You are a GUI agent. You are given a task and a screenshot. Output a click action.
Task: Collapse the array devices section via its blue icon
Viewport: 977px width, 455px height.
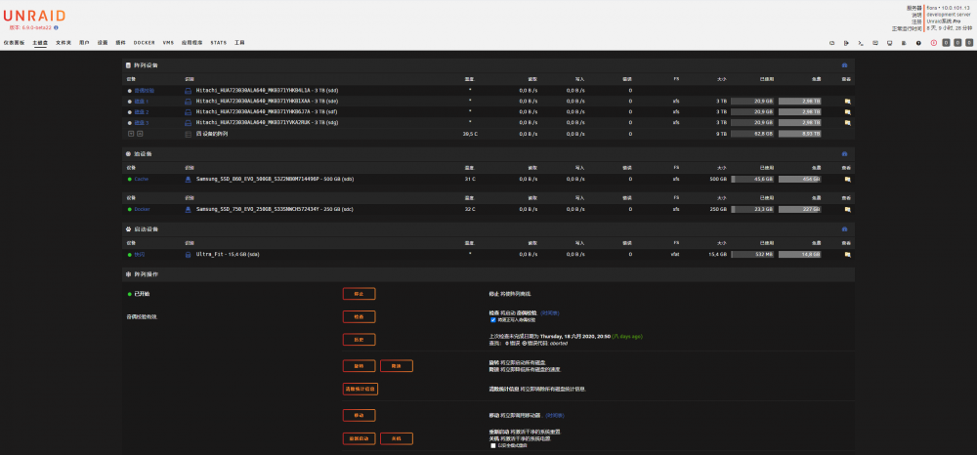(x=844, y=65)
